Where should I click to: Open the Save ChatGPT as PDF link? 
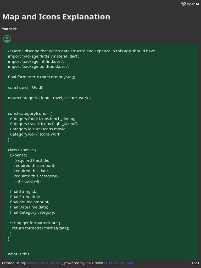click(x=44, y=263)
